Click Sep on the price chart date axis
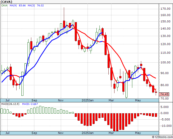The image size is (173, 139). tap(34, 100)
